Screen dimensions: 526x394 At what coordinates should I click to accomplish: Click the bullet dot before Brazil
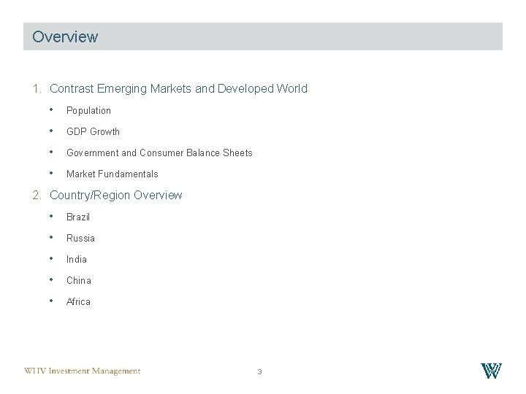pyautogui.click(x=52, y=217)
